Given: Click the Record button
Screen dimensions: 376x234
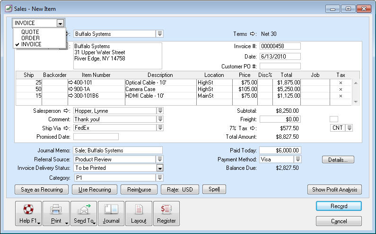Looking at the screenshot, I should [339, 206].
